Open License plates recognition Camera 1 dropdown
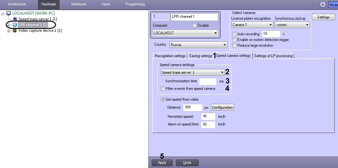 (x=252, y=25)
